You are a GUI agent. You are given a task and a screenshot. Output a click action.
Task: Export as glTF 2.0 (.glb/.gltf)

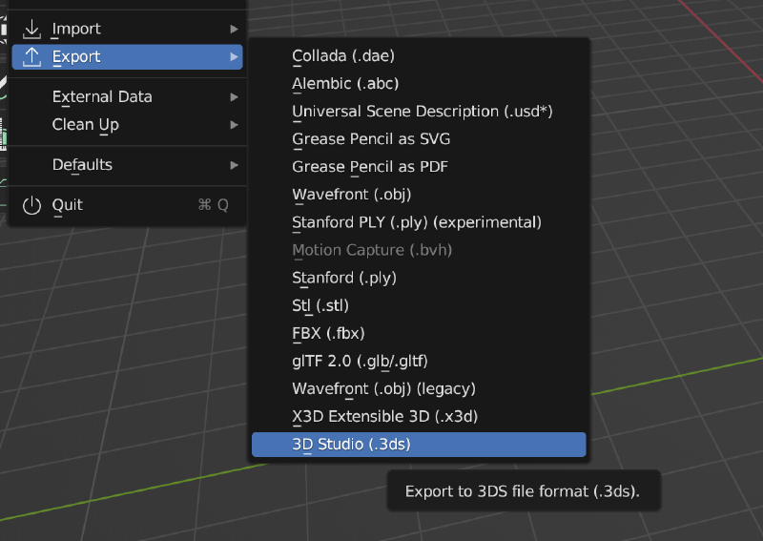tap(419, 362)
